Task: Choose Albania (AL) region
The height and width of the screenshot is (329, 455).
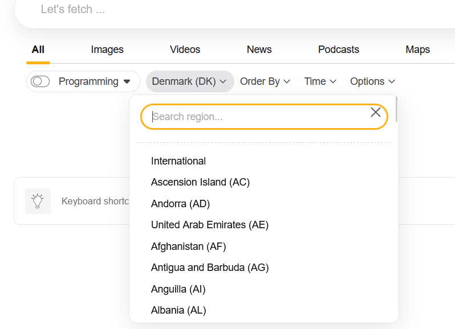Action: (x=178, y=310)
